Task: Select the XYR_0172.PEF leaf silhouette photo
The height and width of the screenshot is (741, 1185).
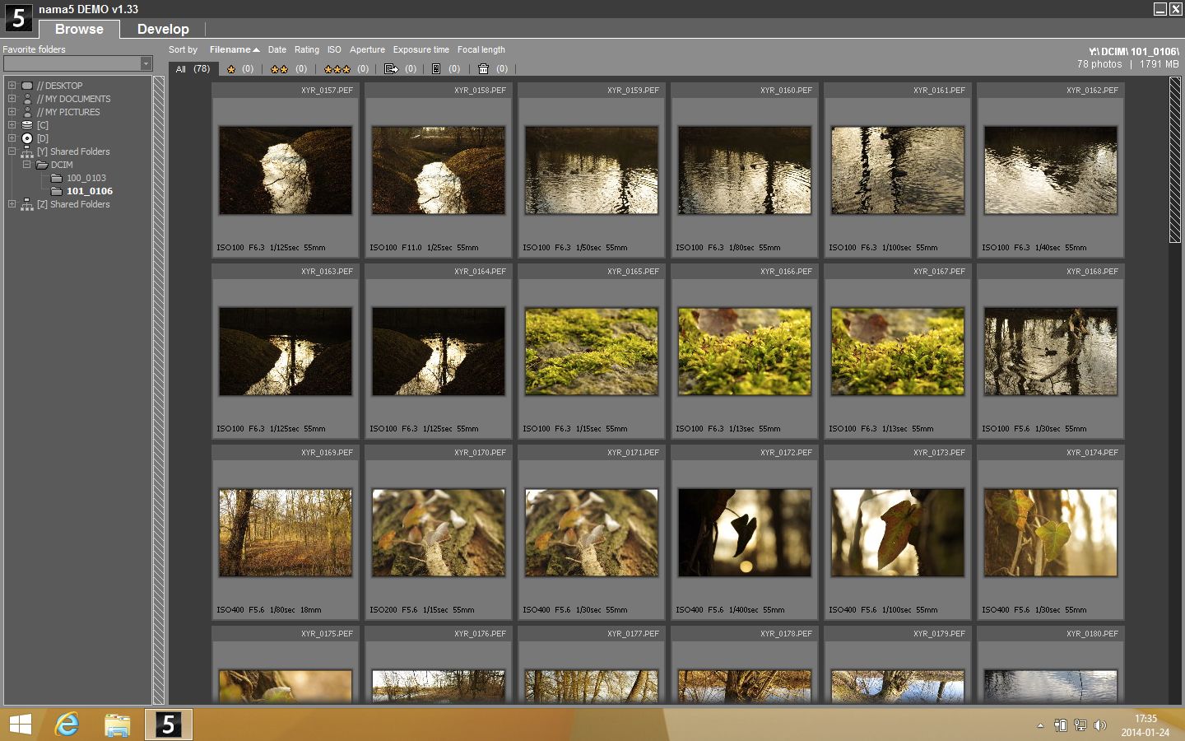Action: (x=745, y=533)
